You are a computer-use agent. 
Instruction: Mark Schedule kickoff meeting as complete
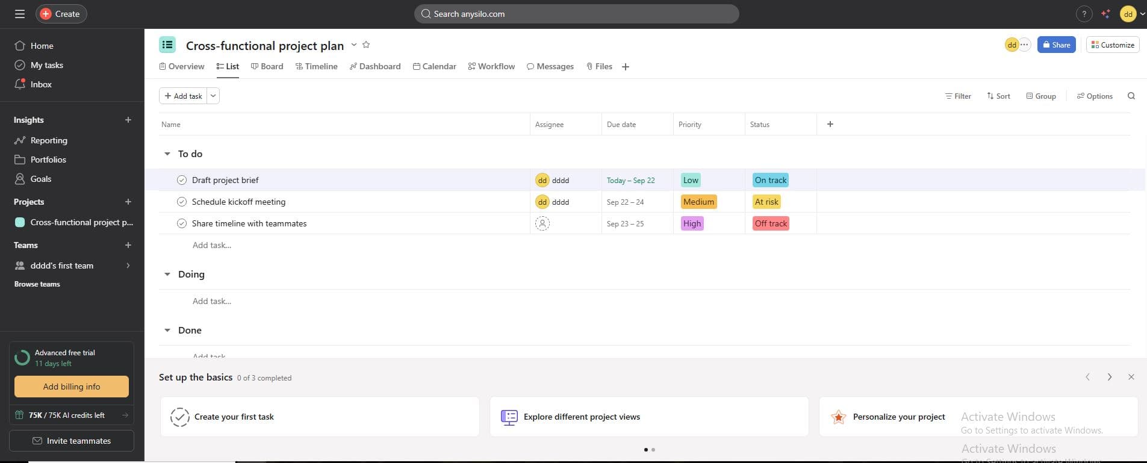click(181, 202)
